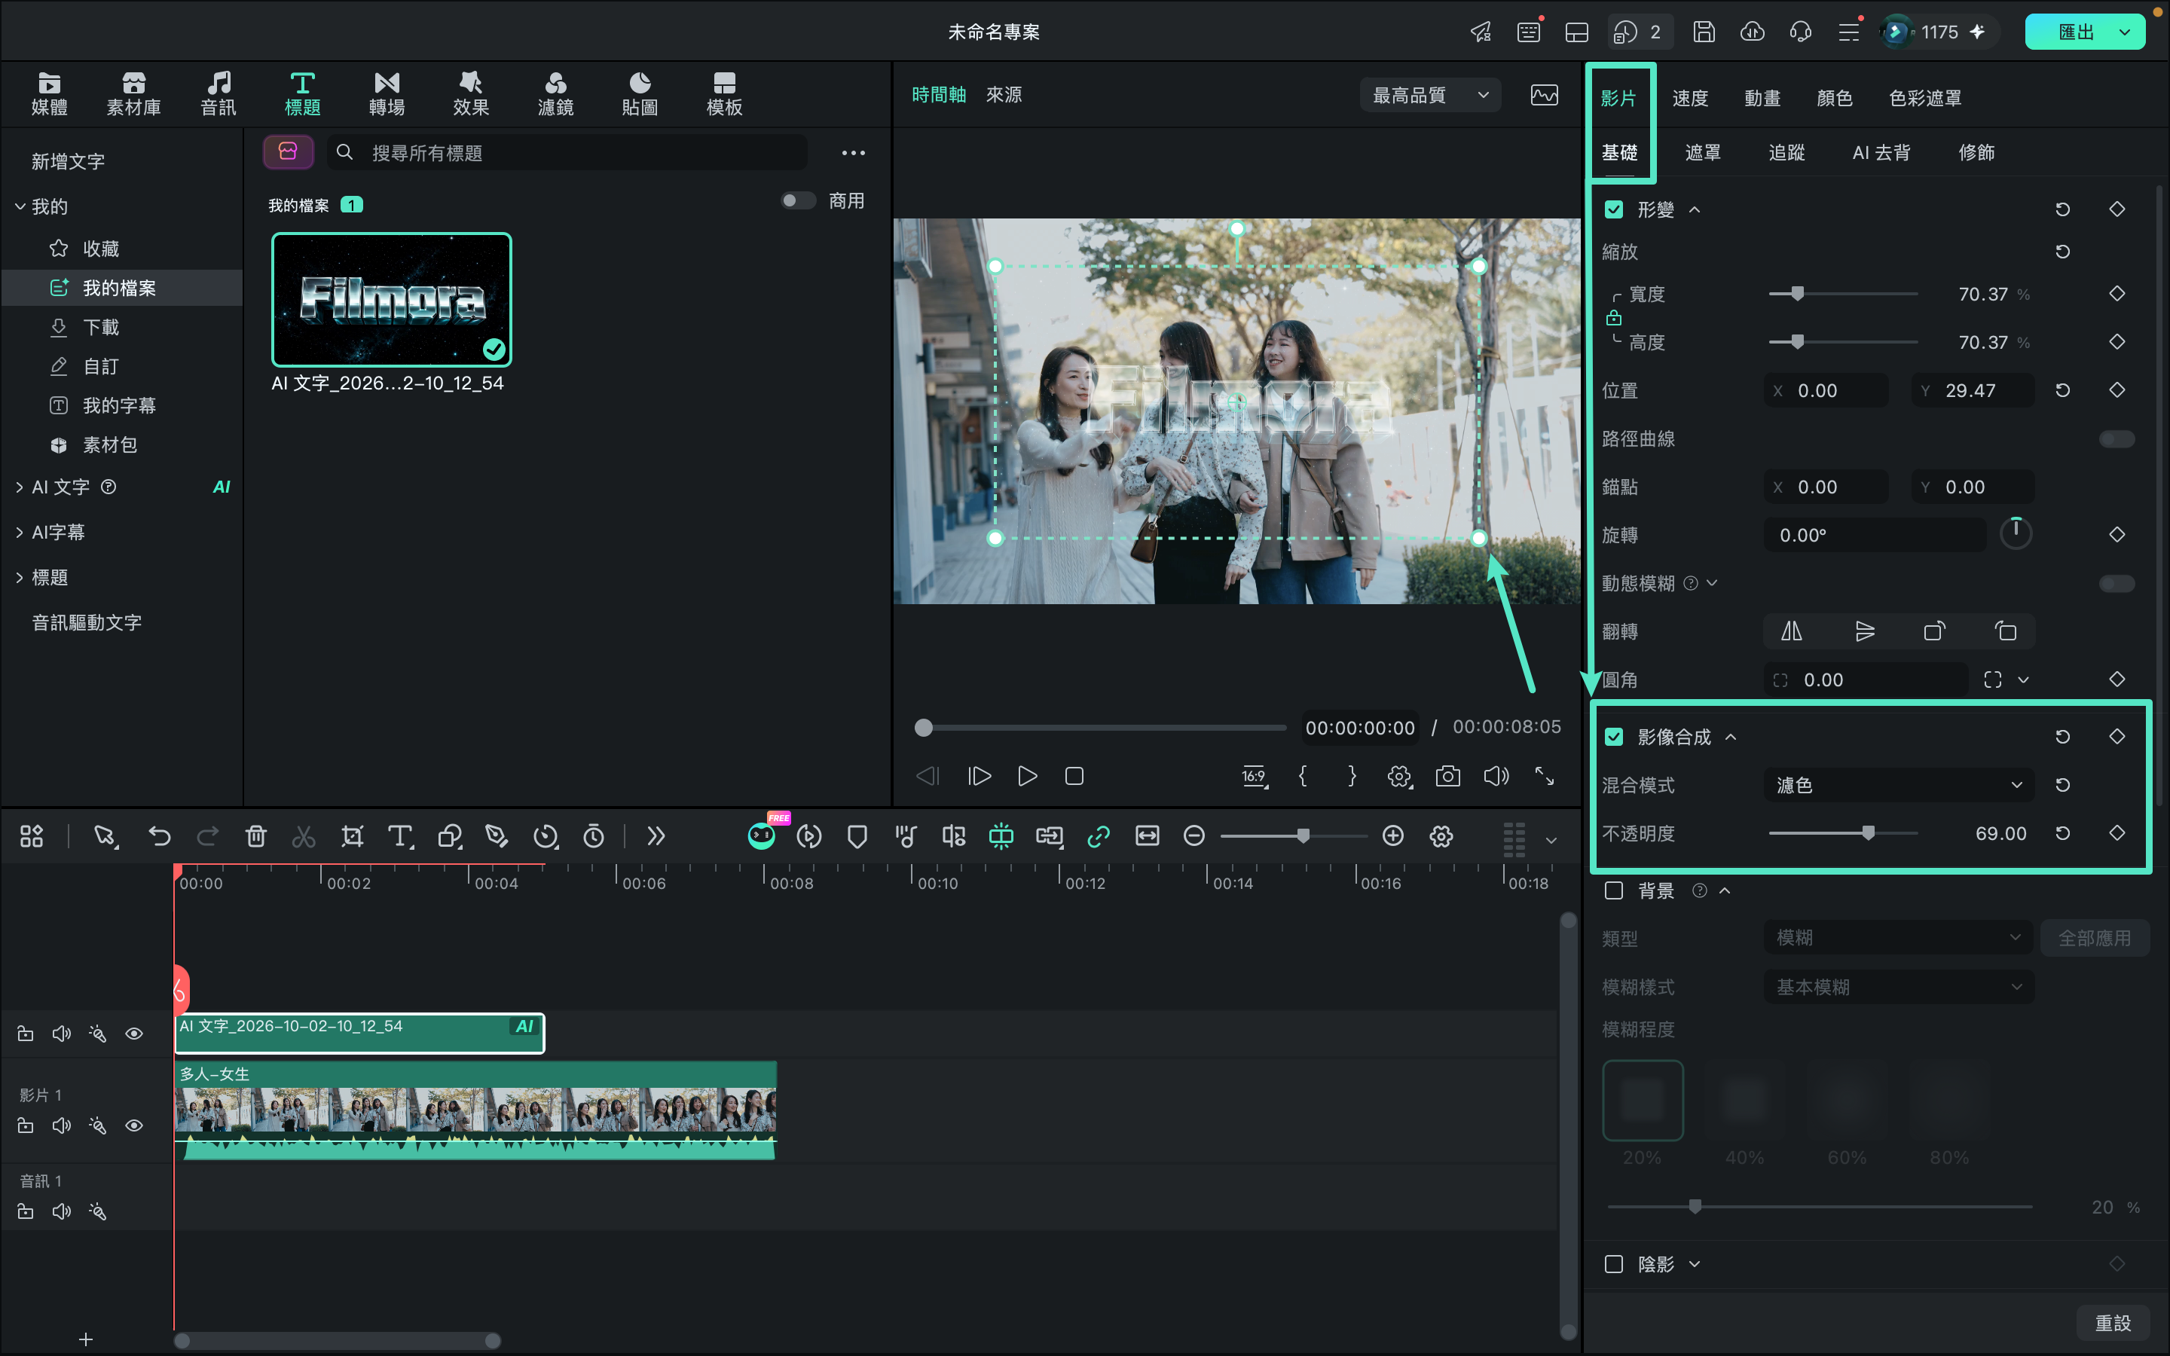Click the play button in preview
2170x1356 pixels.
click(1028, 776)
